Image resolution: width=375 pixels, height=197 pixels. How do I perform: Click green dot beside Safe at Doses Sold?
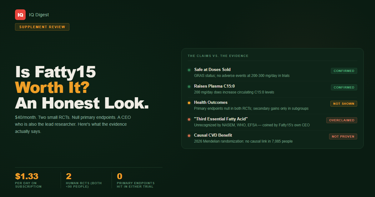[x=189, y=70]
